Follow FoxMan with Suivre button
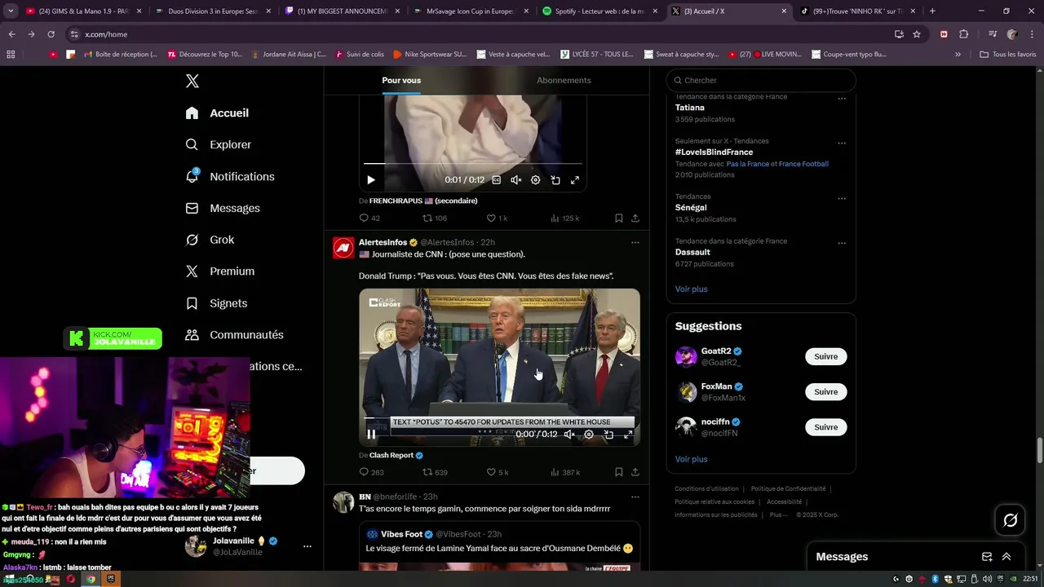1044x587 pixels. point(825,392)
